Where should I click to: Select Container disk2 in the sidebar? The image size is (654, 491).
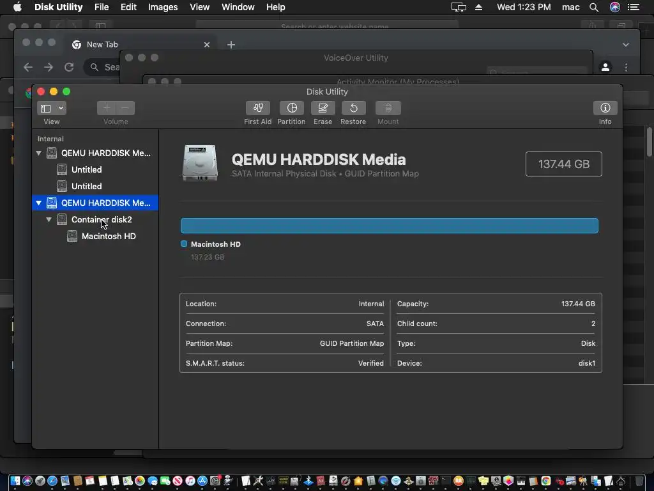[102, 220]
